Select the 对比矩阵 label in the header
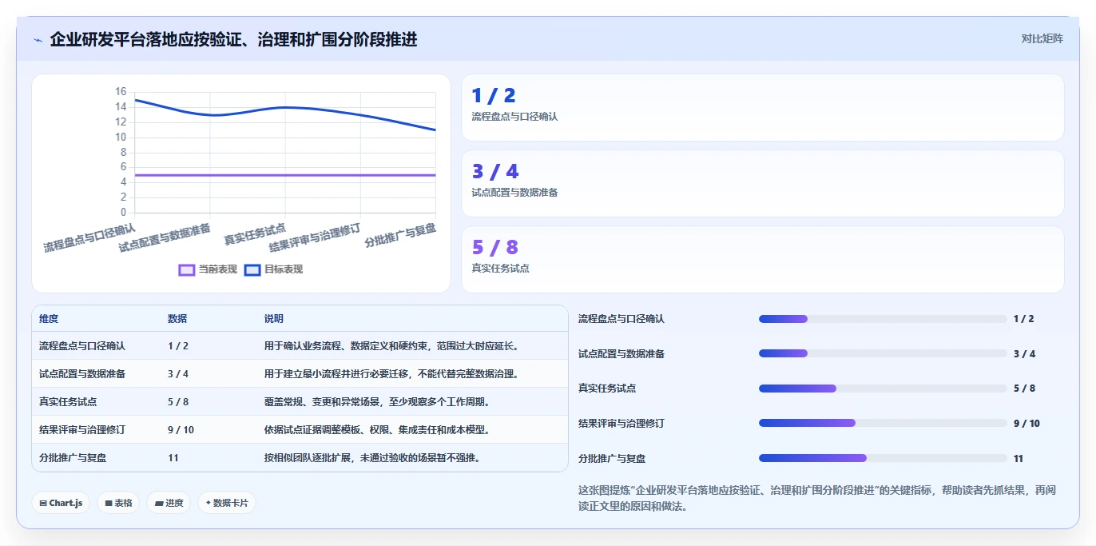The image size is (1096, 546). (x=1042, y=38)
